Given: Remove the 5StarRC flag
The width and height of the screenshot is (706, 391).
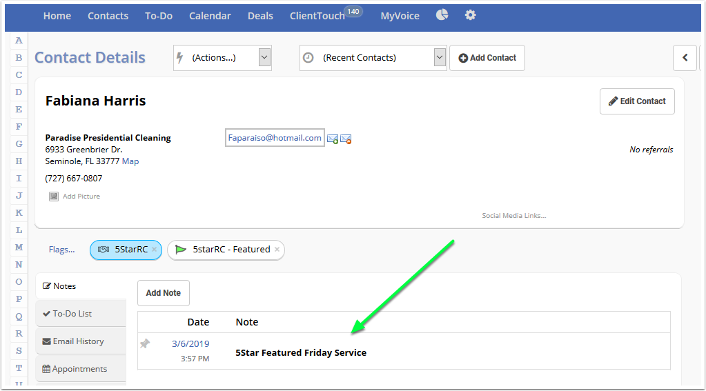Looking at the screenshot, I should [154, 250].
